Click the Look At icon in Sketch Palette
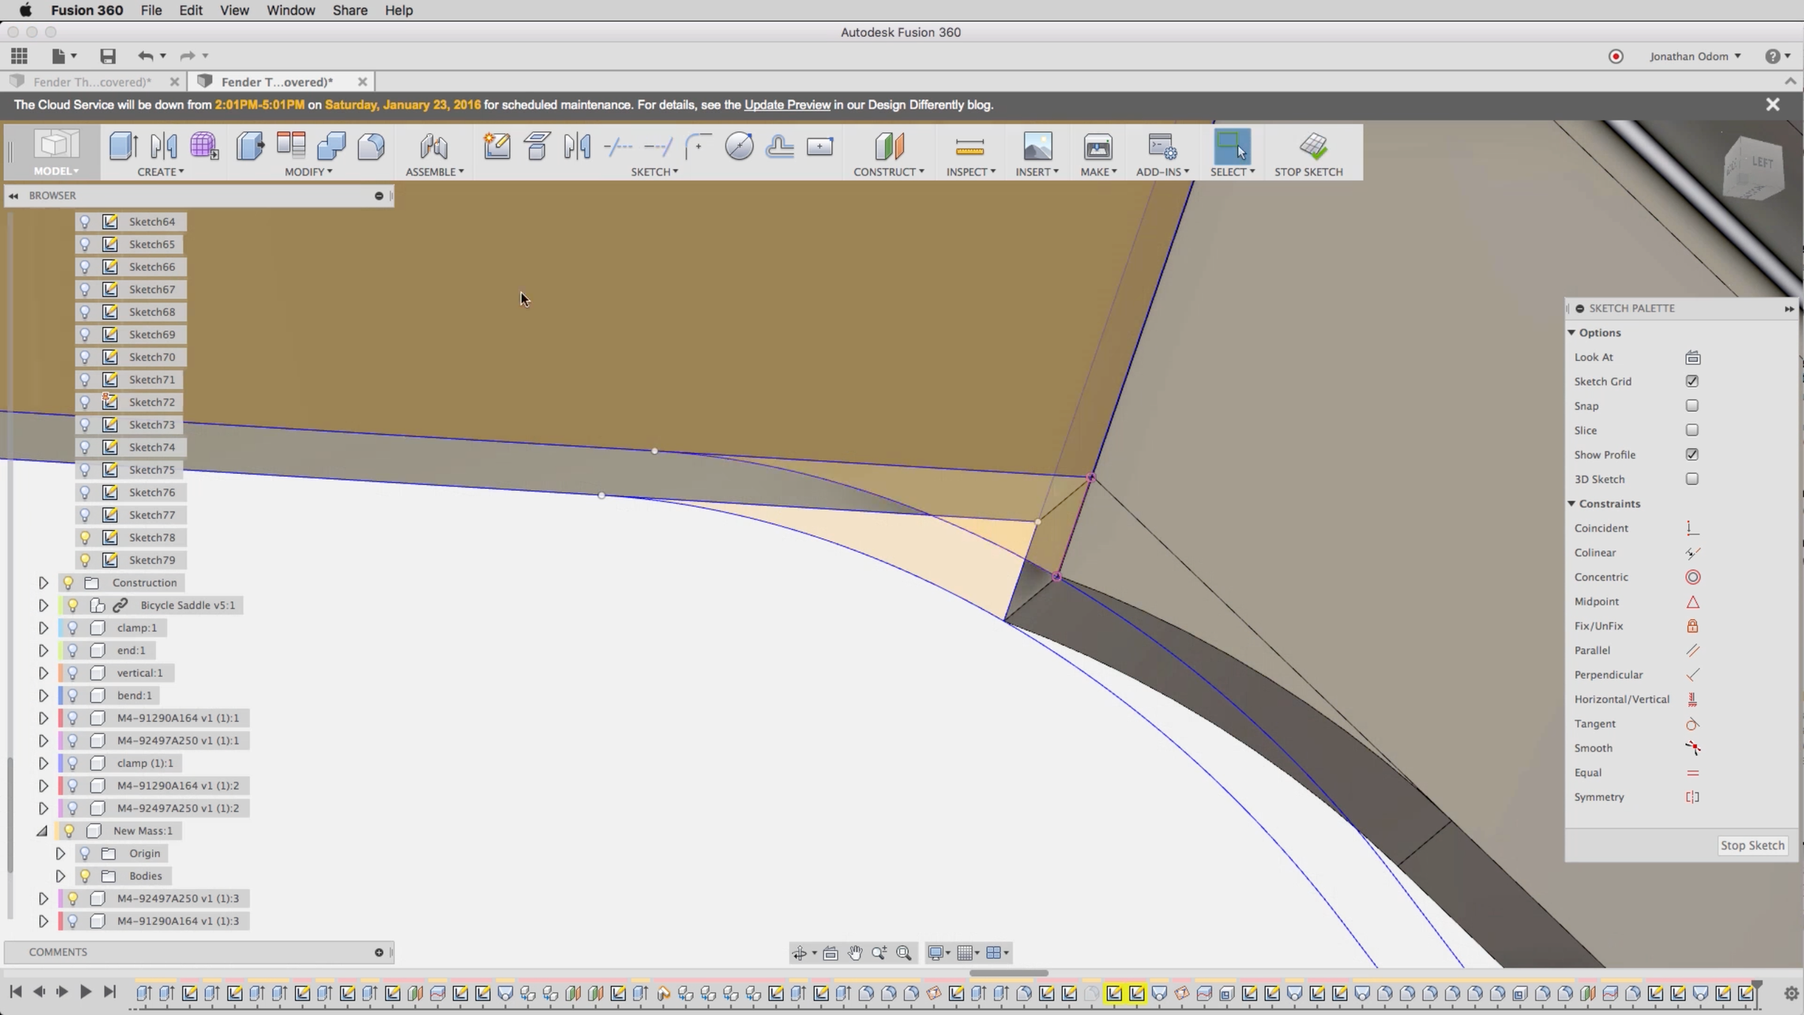The width and height of the screenshot is (1804, 1015). pos(1692,358)
